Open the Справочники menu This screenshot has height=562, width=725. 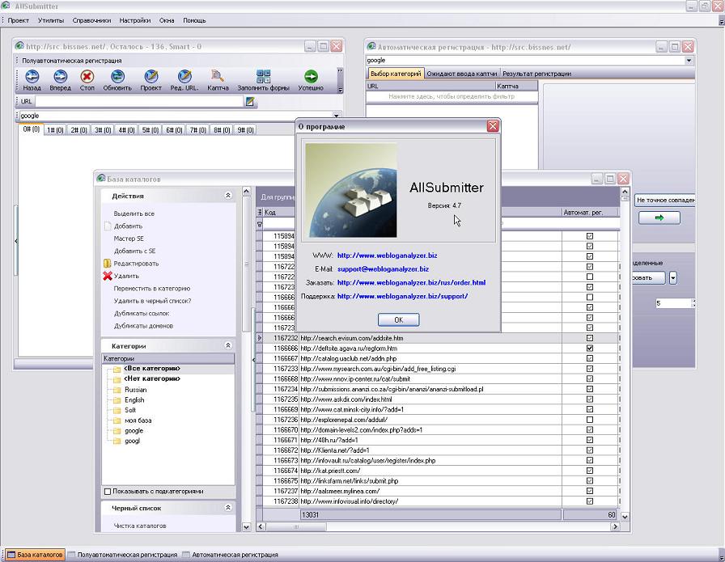point(91,20)
